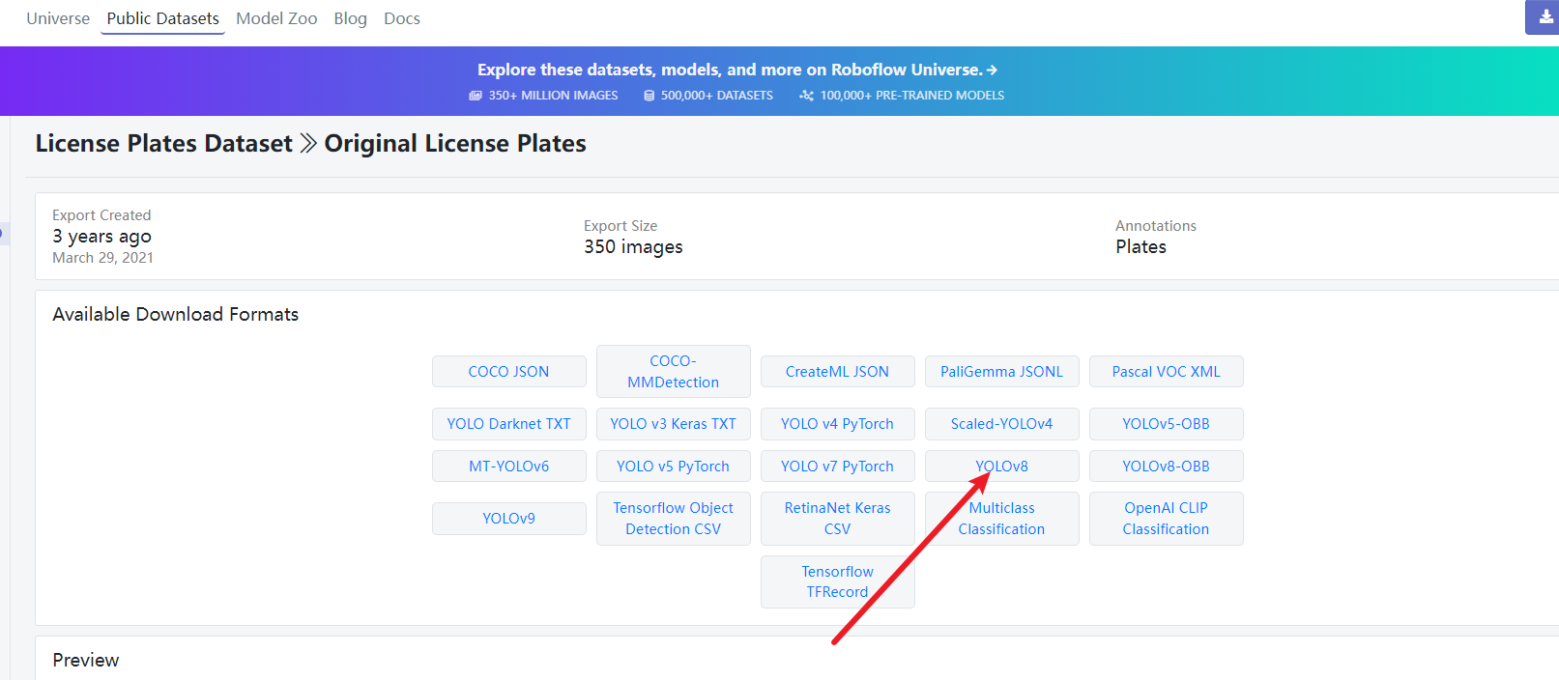Viewport: 1559px width, 680px height.
Task: Open the Docs page
Action: click(402, 18)
